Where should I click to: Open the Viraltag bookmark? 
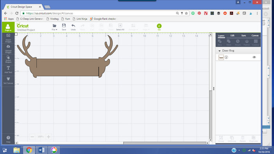pos(52,19)
